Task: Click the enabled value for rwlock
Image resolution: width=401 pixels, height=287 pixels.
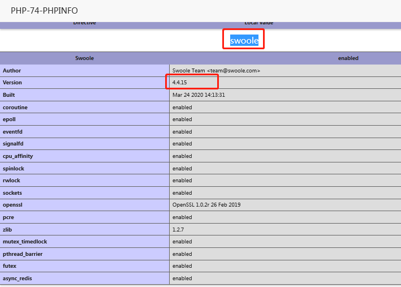Action: click(x=182, y=180)
